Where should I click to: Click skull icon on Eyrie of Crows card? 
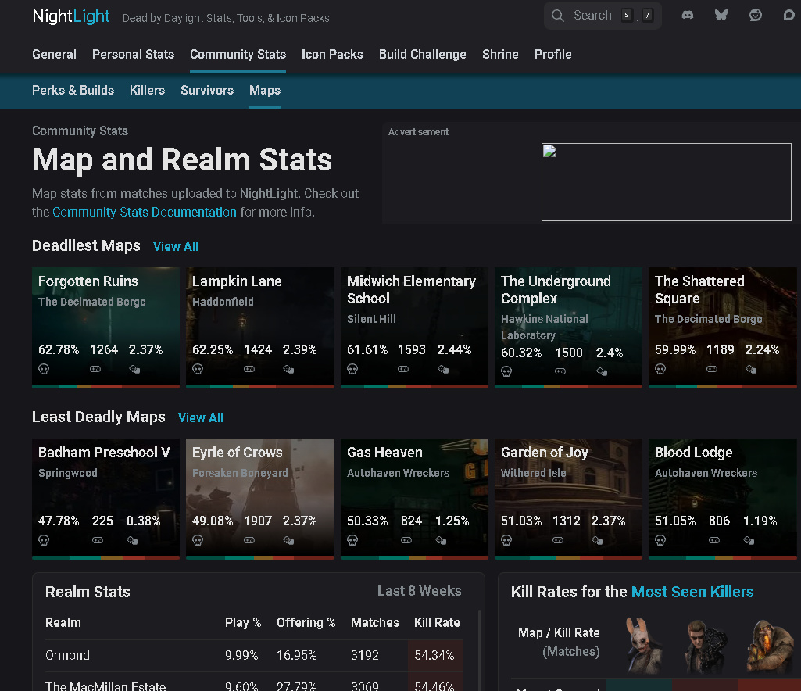[198, 540]
